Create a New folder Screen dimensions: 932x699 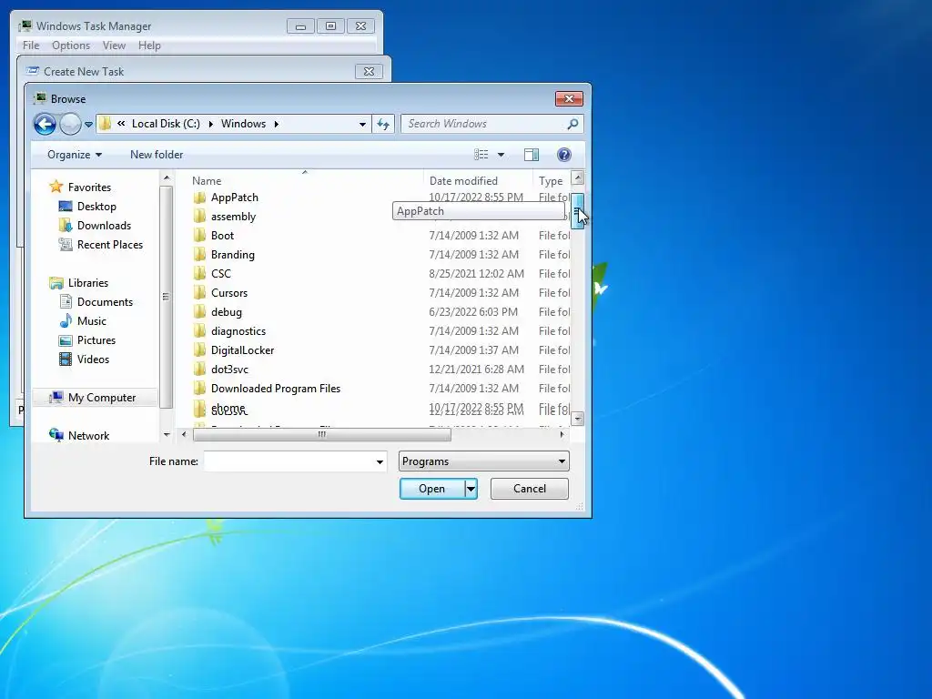click(x=157, y=155)
